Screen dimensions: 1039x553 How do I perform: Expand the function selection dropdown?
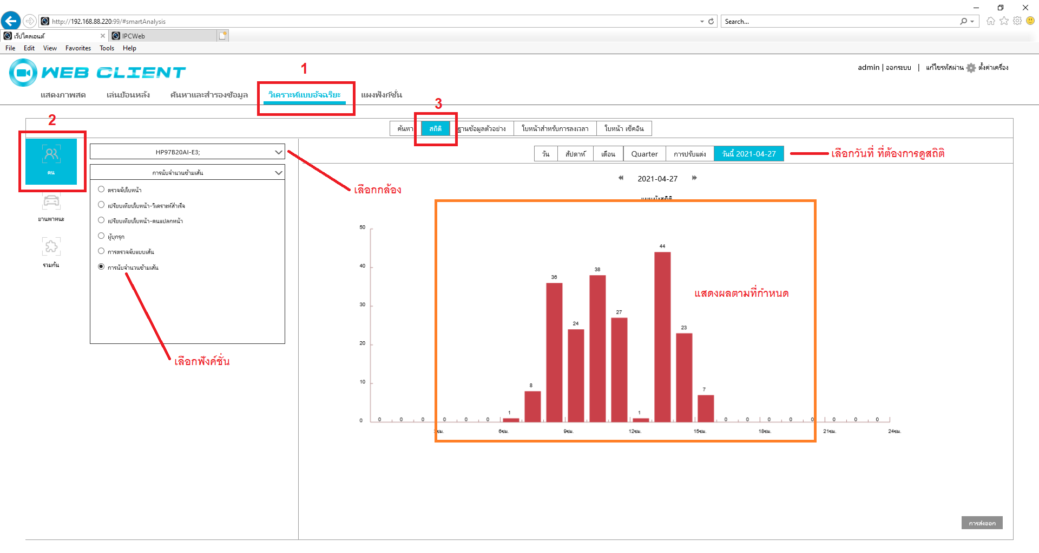187,173
